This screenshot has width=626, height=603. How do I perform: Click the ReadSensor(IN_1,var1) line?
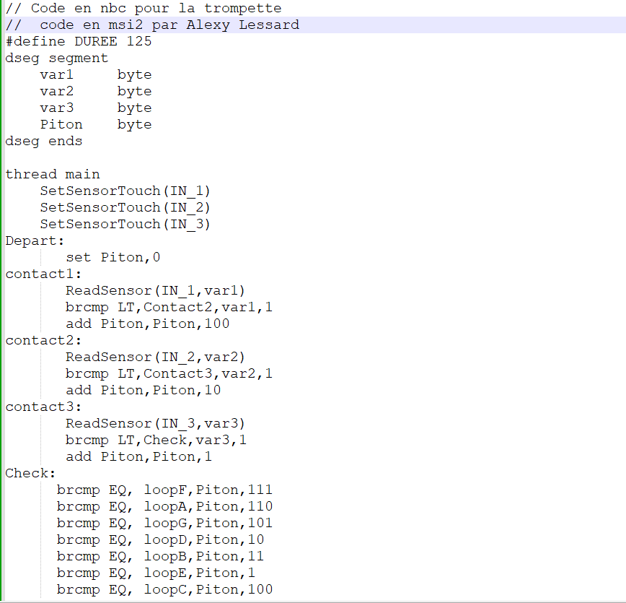(155, 291)
